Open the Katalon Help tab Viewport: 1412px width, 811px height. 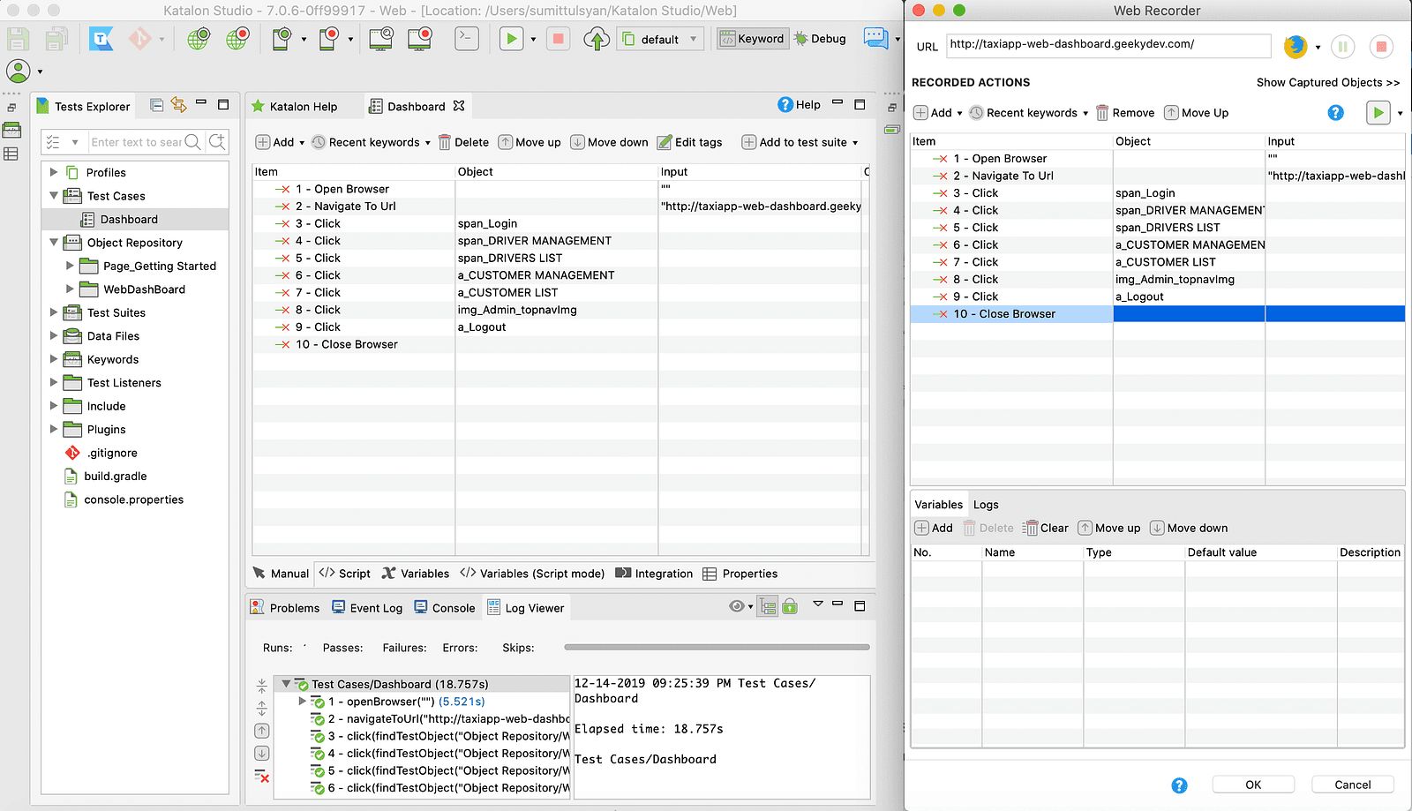tap(295, 106)
